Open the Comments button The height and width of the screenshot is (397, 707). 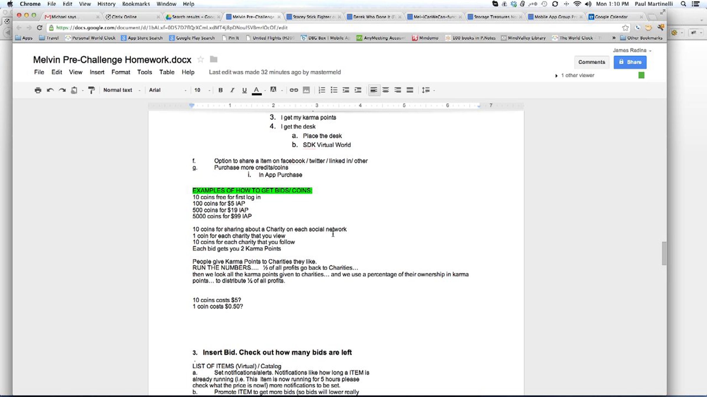click(x=592, y=62)
